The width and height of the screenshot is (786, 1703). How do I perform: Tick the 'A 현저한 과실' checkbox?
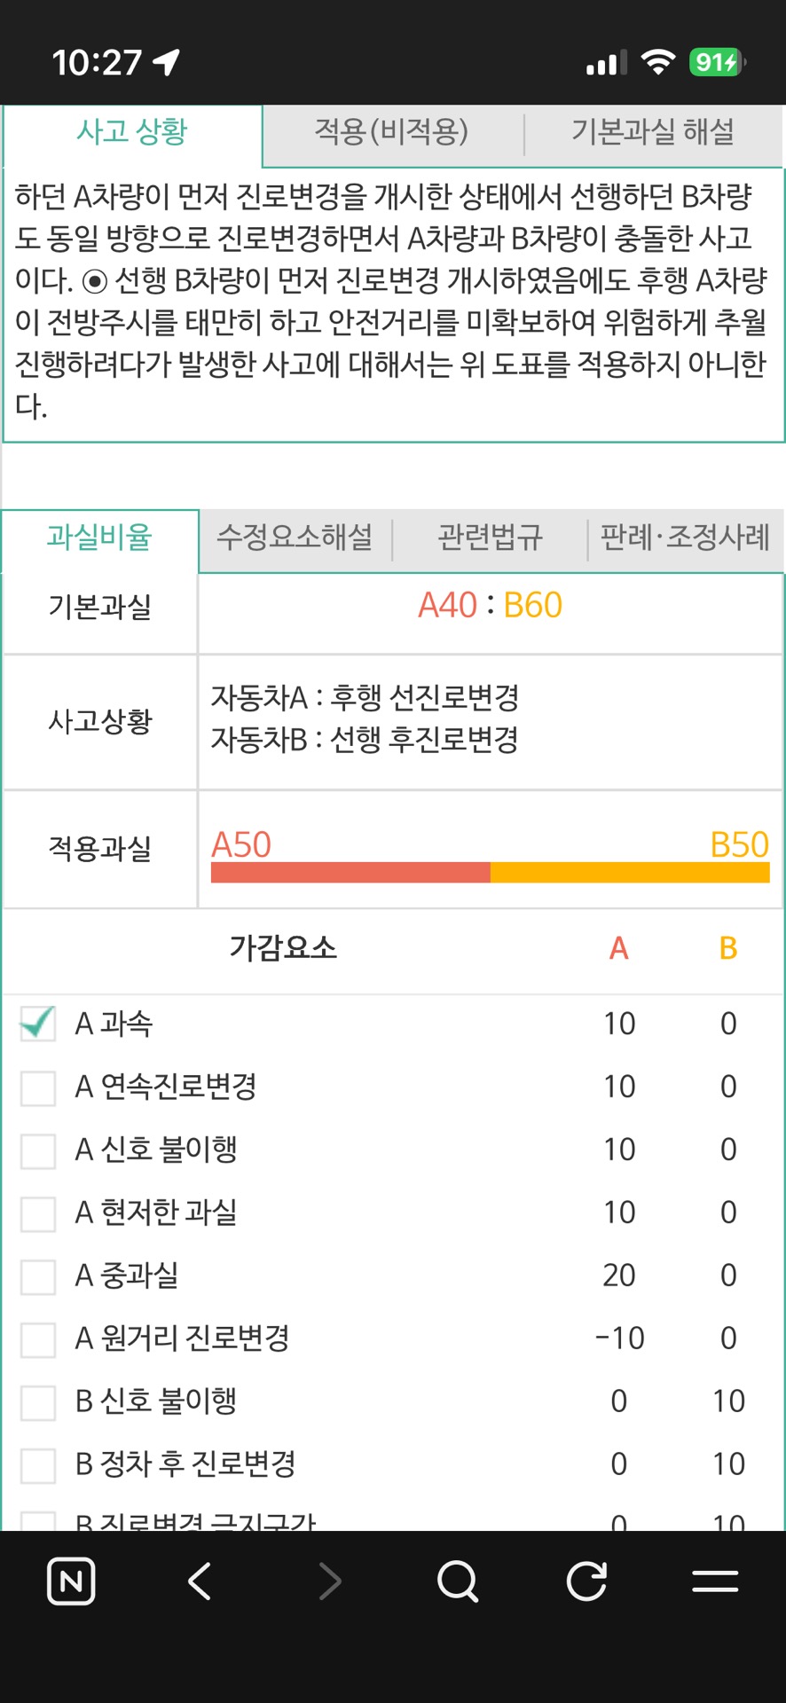click(38, 1213)
